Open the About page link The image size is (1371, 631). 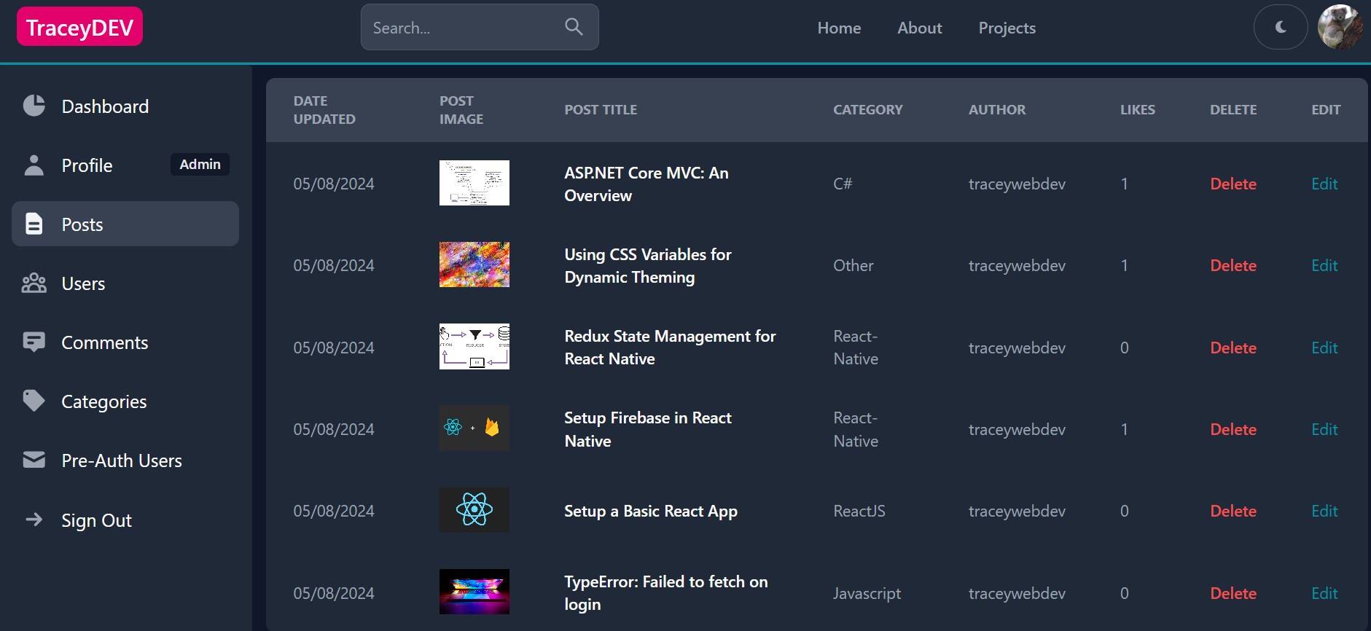[x=919, y=28]
